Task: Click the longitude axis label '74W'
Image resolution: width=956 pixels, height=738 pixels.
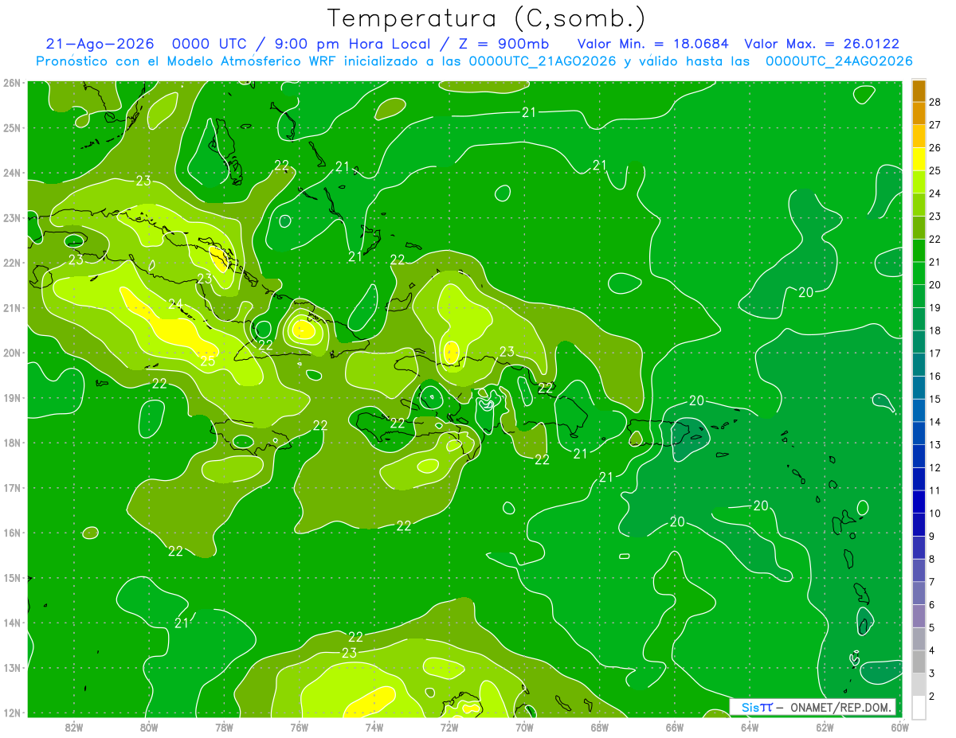Action: (374, 727)
